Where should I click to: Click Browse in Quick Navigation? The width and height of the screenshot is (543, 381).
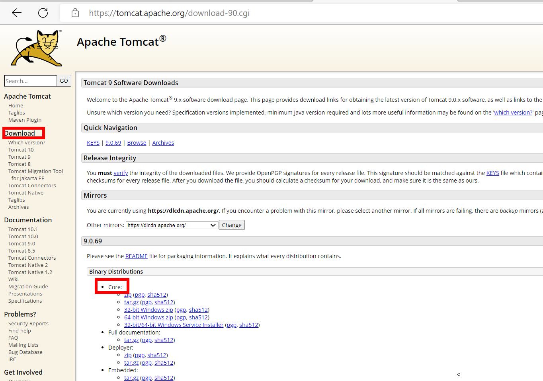click(137, 143)
